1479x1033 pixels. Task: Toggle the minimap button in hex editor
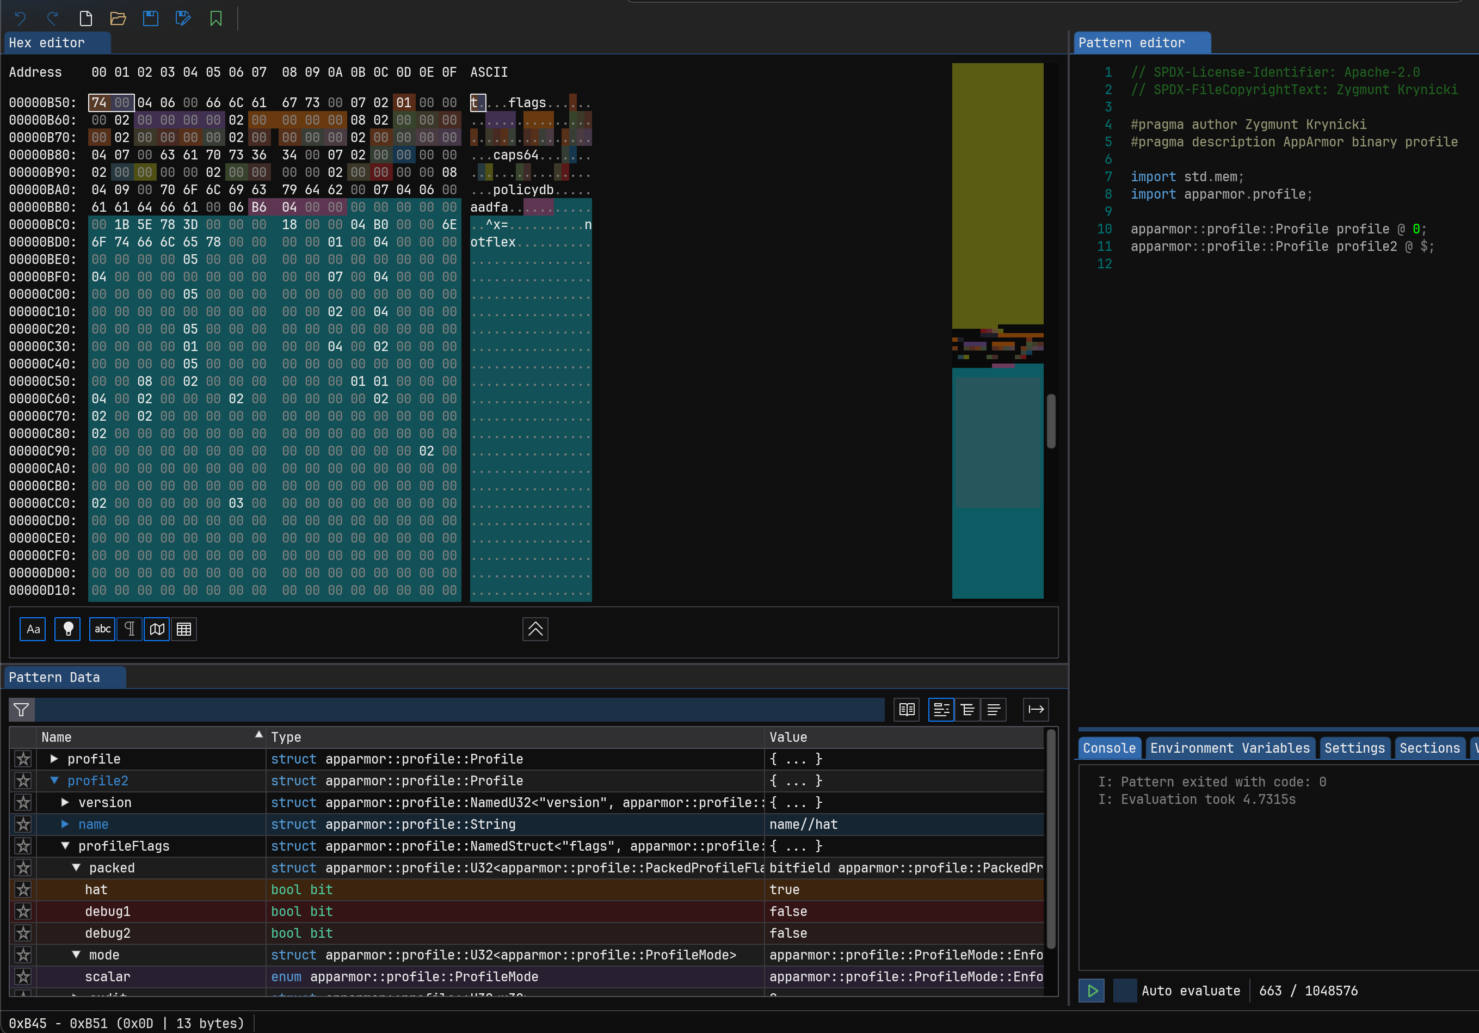tap(157, 629)
